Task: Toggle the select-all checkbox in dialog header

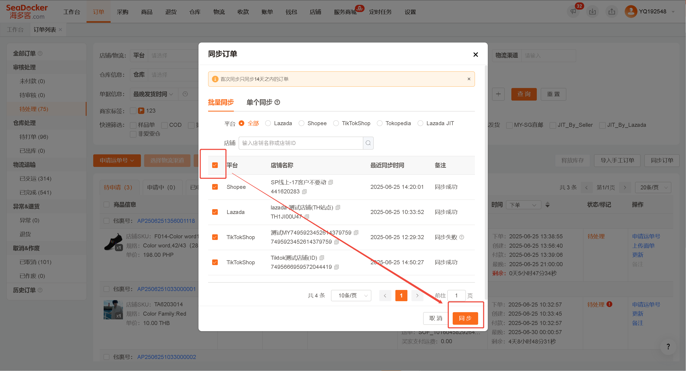Action: (215, 165)
